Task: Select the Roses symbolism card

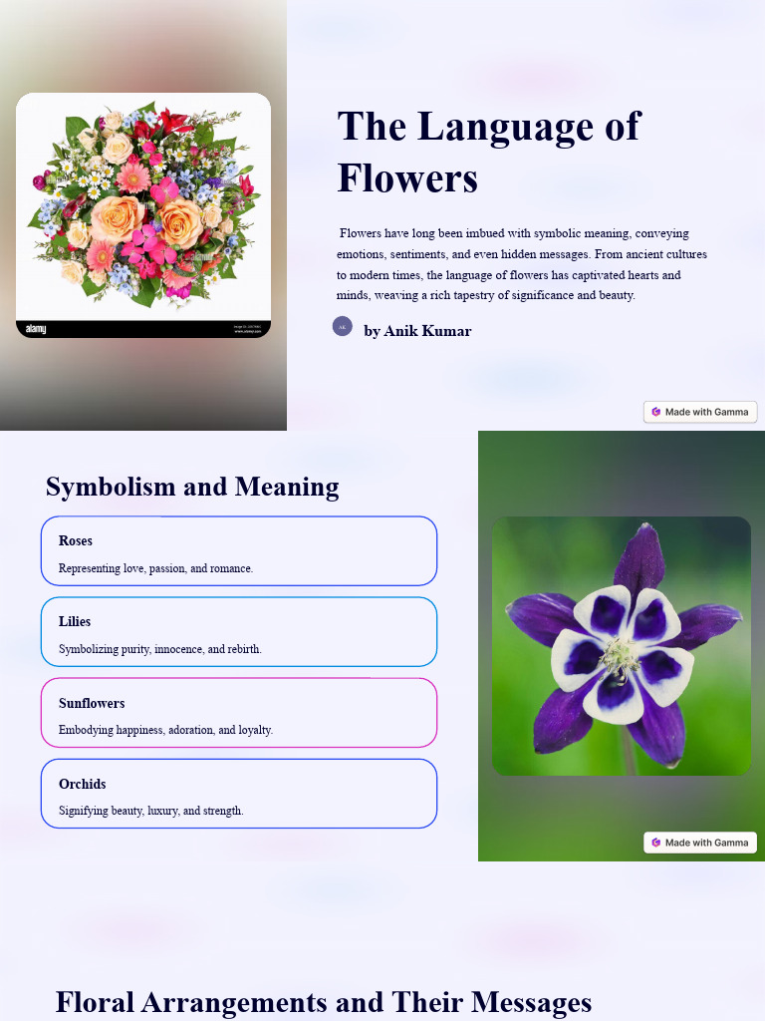Action: click(x=239, y=550)
